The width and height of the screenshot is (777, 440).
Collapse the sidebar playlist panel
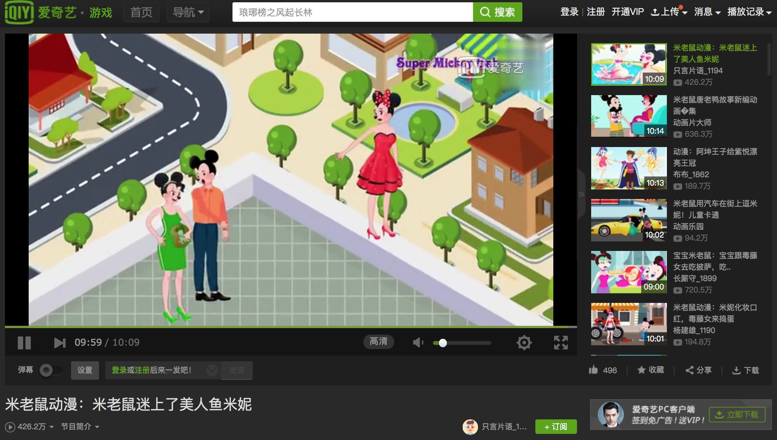(581, 194)
